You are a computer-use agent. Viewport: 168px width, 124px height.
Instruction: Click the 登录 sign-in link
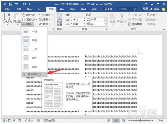coord(145,9)
